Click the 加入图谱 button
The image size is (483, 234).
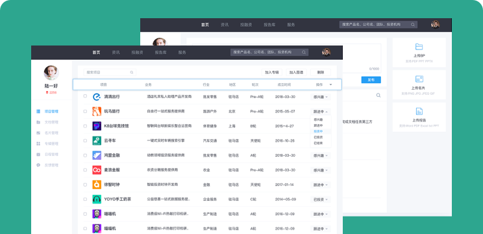pyautogui.click(x=296, y=72)
